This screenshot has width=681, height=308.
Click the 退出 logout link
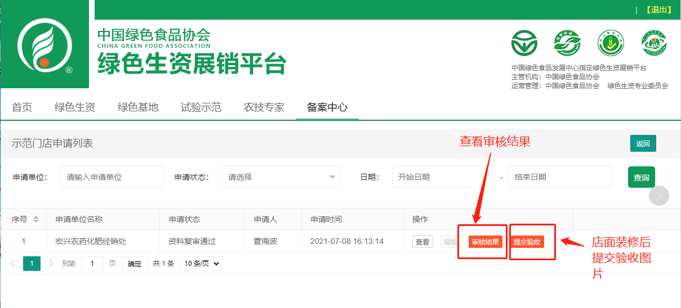tap(658, 10)
